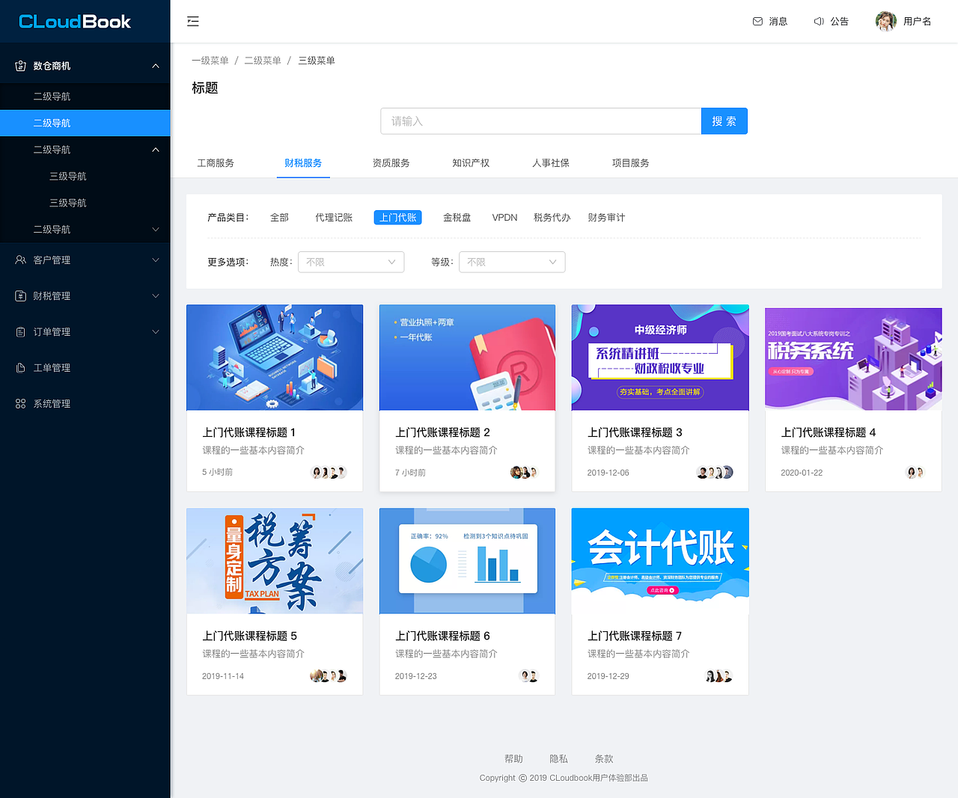Click the 请输入 search input field
This screenshot has width=958, height=798.
540,120
